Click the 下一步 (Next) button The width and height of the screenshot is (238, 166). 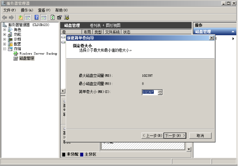[175, 135]
